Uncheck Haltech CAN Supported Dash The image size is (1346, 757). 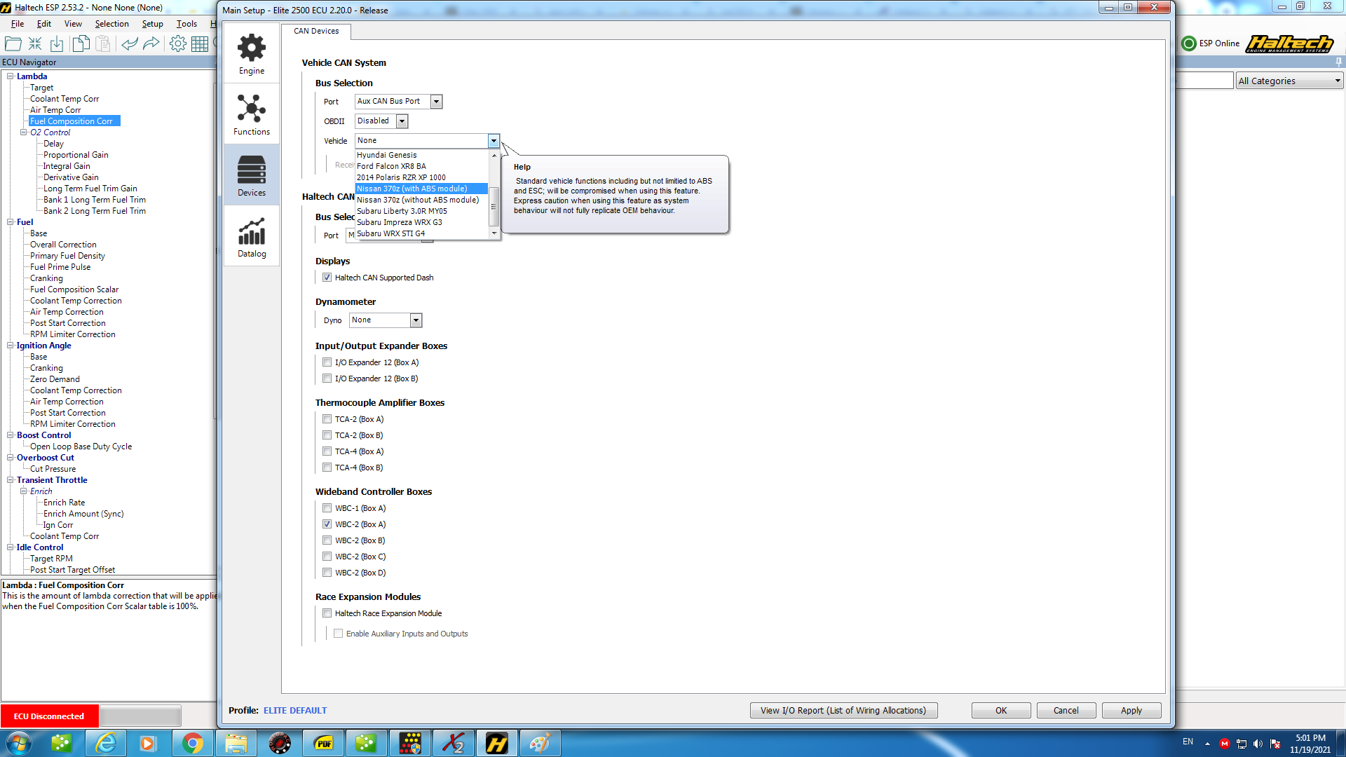[x=327, y=278]
